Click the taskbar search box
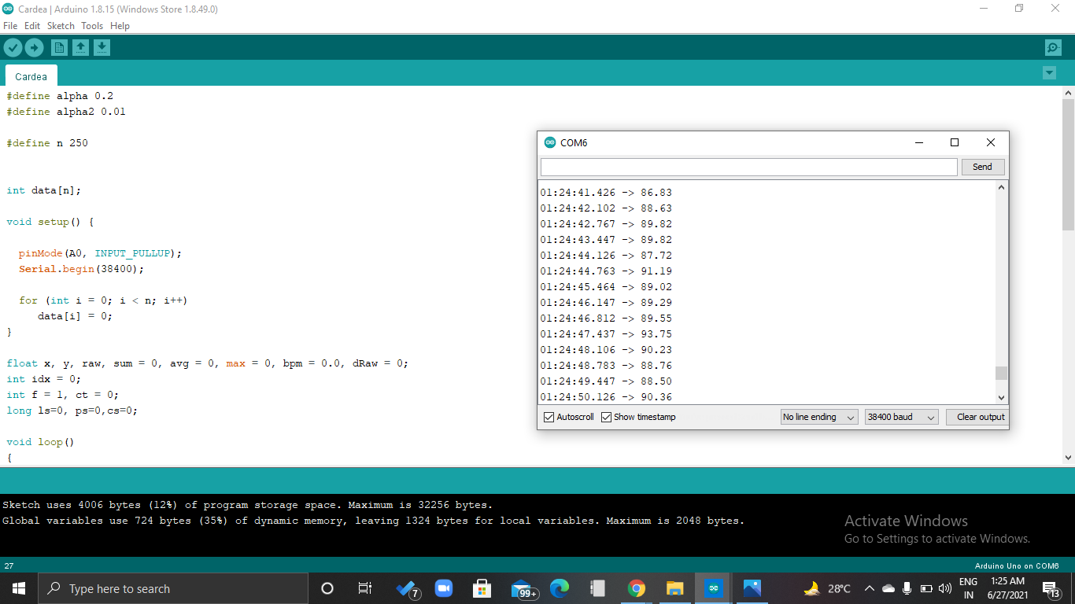 tap(172, 588)
